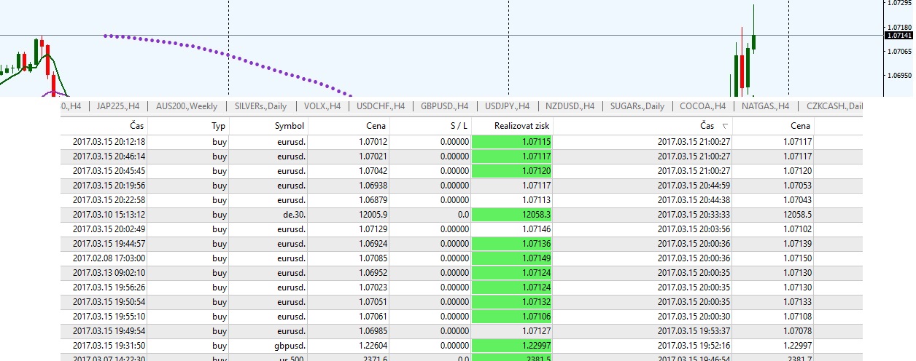Open the AUS200.,Weekly chart tab
This screenshot has height=361, width=916.
187,106
